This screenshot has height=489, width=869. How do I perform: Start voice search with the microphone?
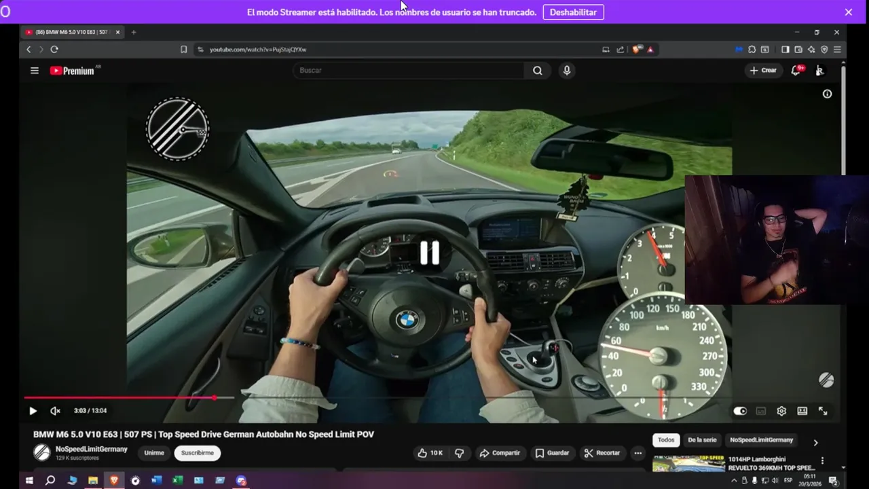pos(567,71)
